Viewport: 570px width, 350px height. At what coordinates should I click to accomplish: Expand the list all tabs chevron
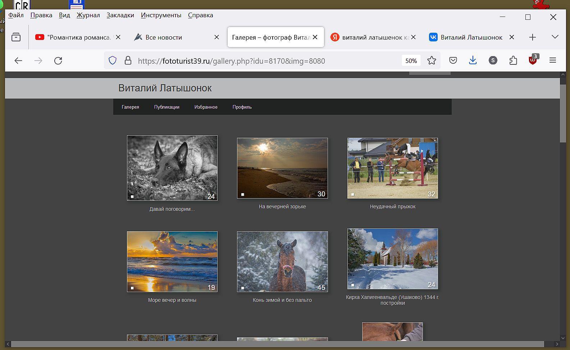coord(555,37)
